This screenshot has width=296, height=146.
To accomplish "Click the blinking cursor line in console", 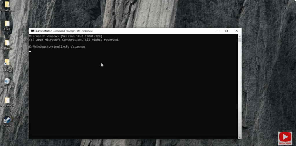I will point(30,51).
